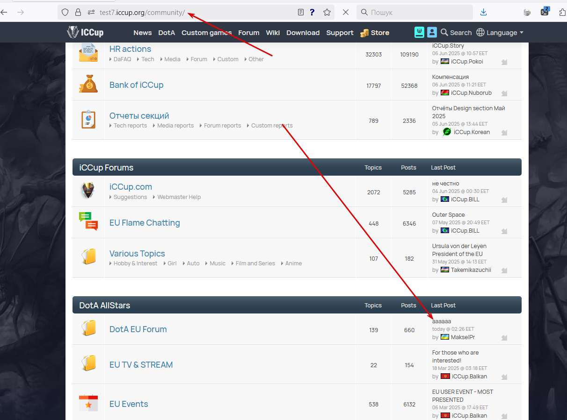The width and height of the screenshot is (567, 420).
Task: Open reader view icon in address bar
Action: coord(301,12)
